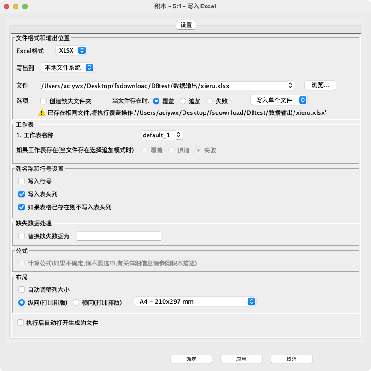Enable 替换缺失数据为 option
This screenshot has height=371, width=371.
[x=21, y=236]
